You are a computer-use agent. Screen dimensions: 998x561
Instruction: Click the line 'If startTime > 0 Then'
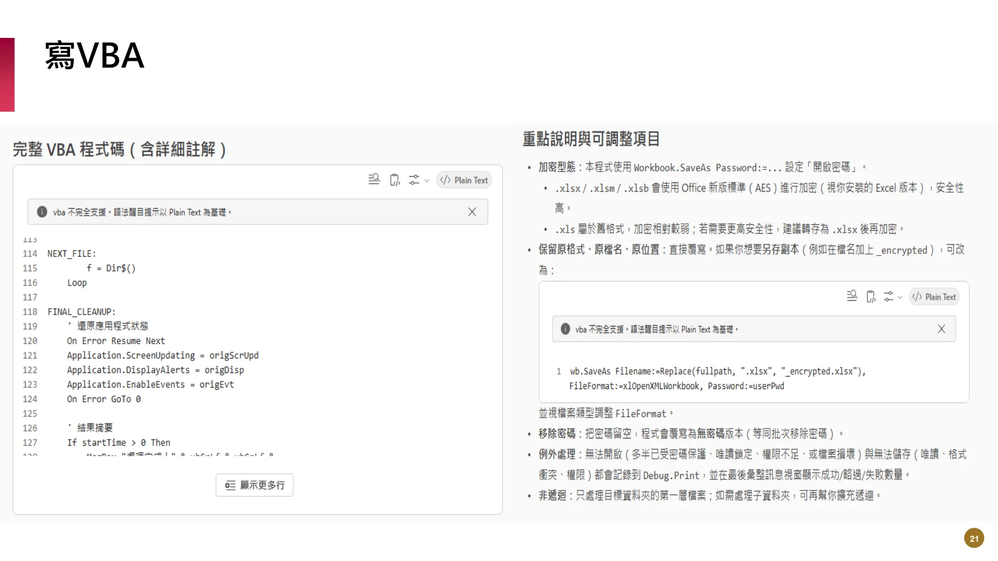tap(119, 443)
